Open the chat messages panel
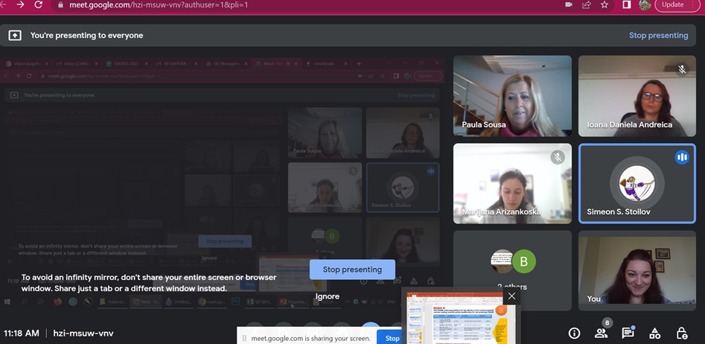Screen dimensions: 705x344 click(x=628, y=334)
